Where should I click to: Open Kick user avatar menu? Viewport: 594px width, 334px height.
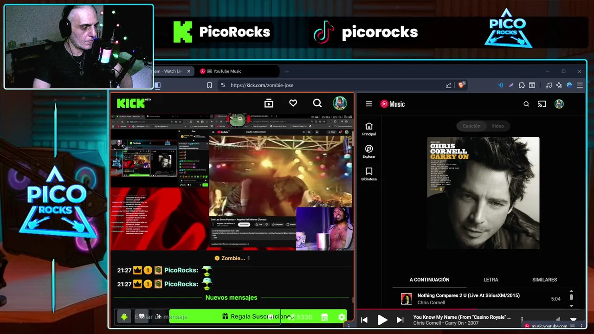click(x=340, y=103)
